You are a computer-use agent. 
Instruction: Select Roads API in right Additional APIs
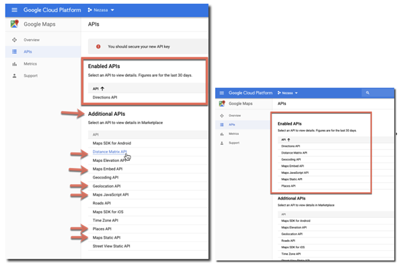pos(288,241)
